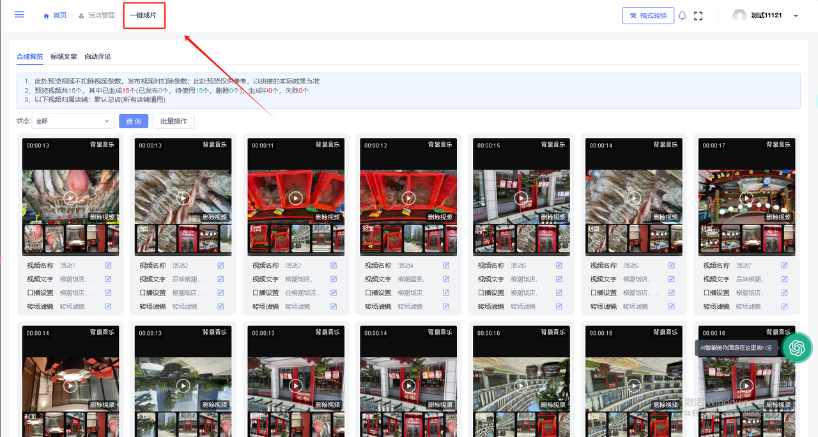Switch to the 标题文案 tab

64,57
